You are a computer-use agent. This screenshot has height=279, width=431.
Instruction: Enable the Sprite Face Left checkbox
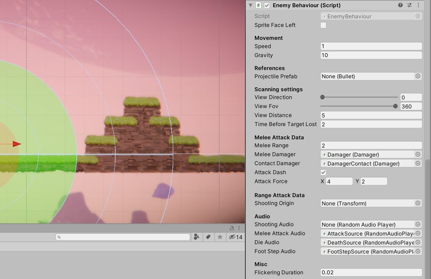[x=323, y=25]
